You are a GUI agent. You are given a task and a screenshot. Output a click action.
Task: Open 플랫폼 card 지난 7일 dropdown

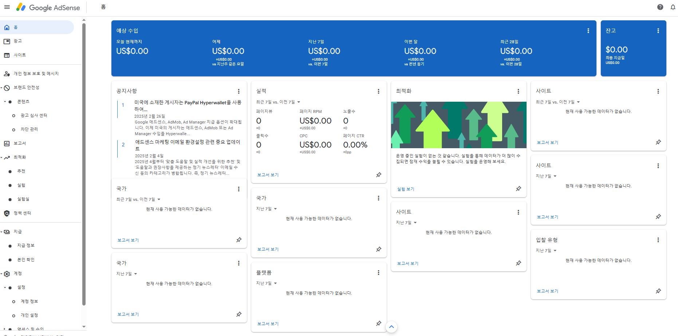point(267,283)
